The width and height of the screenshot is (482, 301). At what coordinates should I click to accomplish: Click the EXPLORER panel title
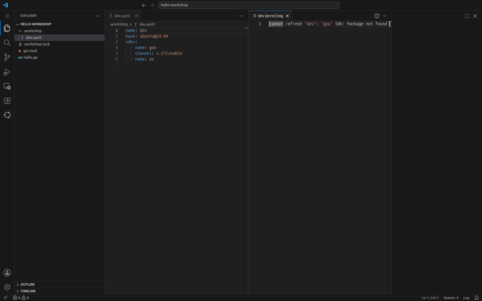[28, 16]
